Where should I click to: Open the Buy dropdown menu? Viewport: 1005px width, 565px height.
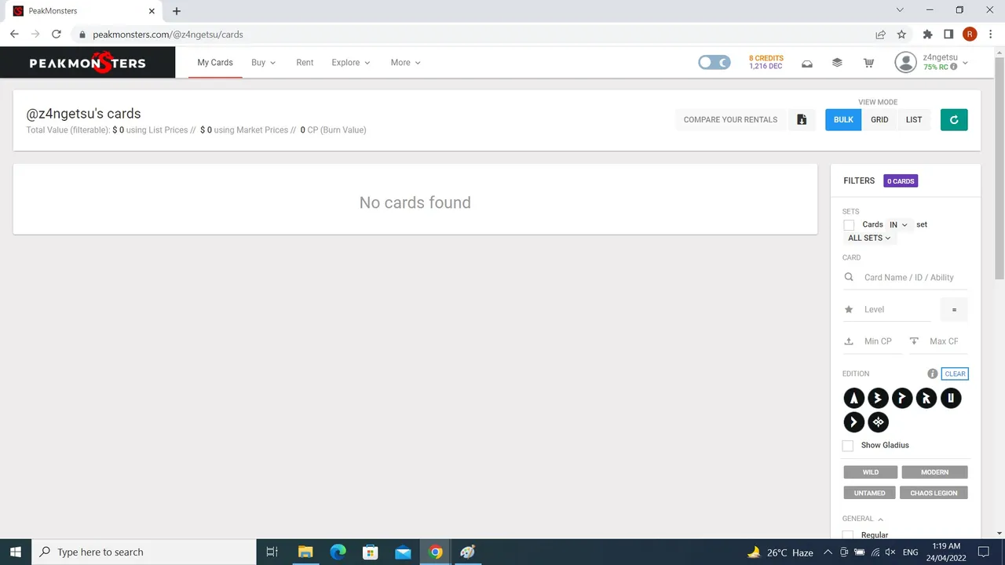[x=263, y=63]
